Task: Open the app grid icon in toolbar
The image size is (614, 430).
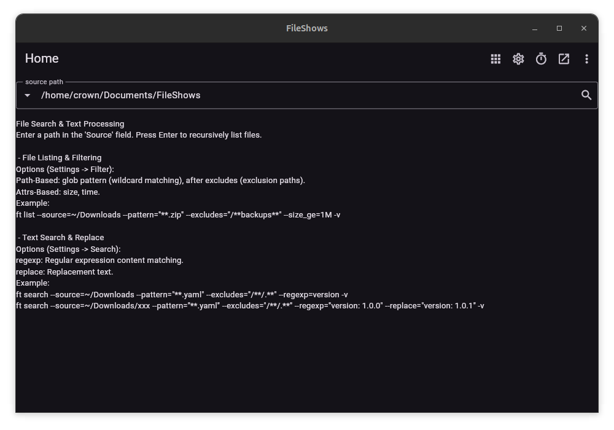Action: 495,58
